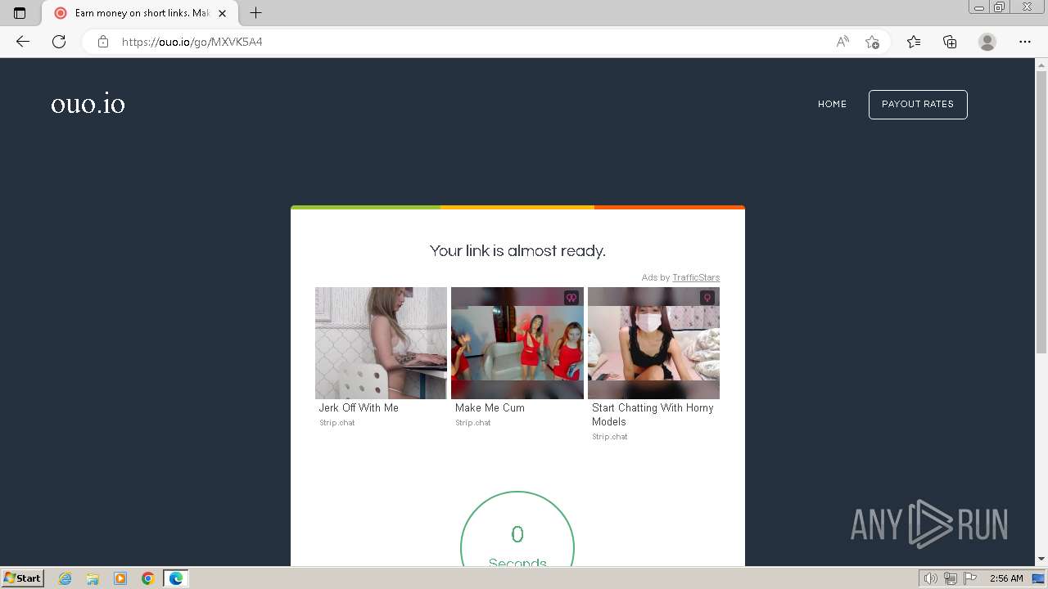
Task: Open 'Start Chatting With Horny Models' ad thumbnail
Action: tap(653, 343)
